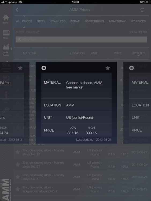
Task: Sort by UNIT column header
Action: click(x=94, y=53)
